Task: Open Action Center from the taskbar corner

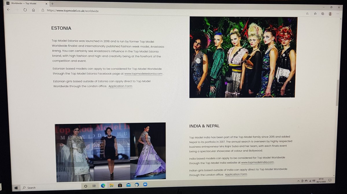Action: pyautogui.click(x=330, y=180)
